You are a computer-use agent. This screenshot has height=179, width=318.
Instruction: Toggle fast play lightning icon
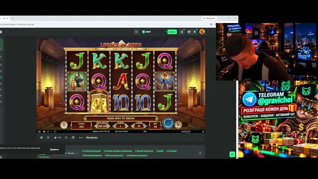pyautogui.click(x=48, y=132)
